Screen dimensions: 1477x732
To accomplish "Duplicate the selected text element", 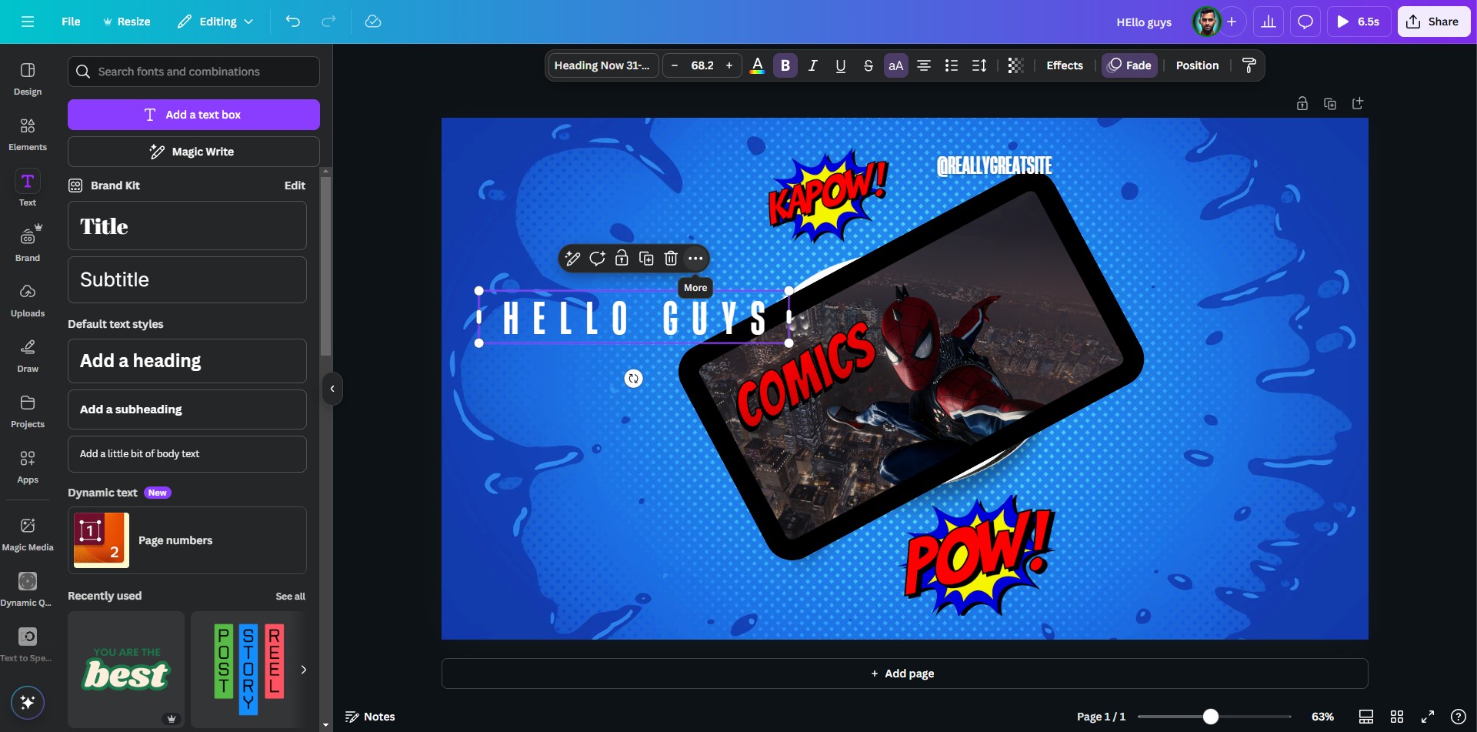I will click(646, 259).
